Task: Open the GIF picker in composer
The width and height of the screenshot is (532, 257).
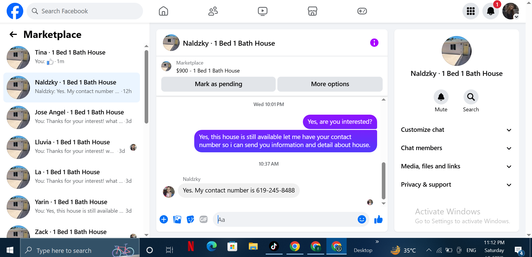Action: pos(203,219)
